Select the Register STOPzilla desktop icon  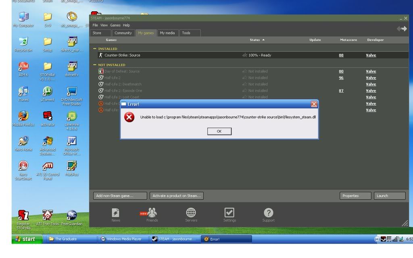tap(23, 220)
